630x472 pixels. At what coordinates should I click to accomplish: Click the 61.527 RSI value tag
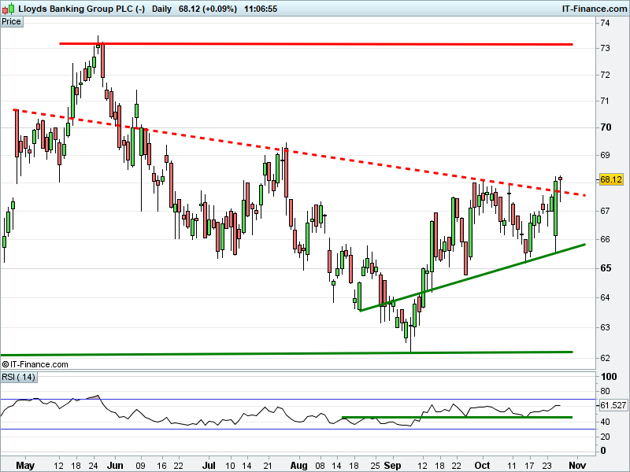pyautogui.click(x=613, y=405)
